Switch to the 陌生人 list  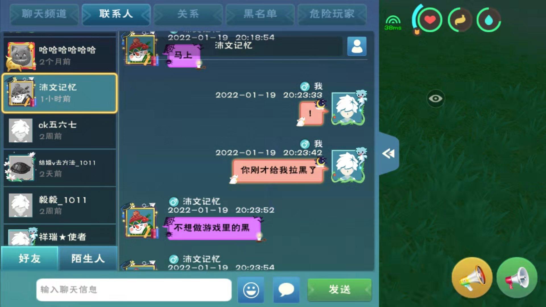pos(88,258)
